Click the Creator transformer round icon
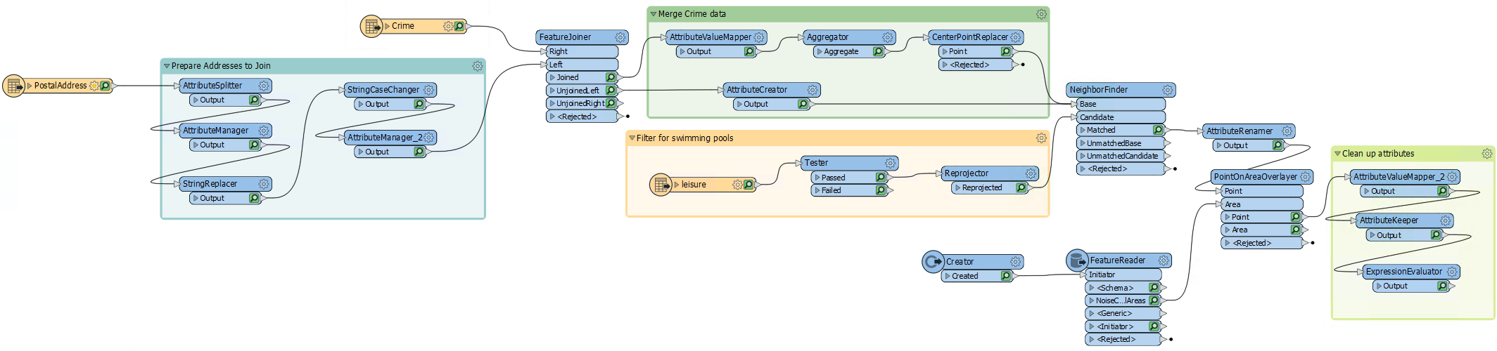This screenshot has width=1497, height=351. tap(933, 262)
